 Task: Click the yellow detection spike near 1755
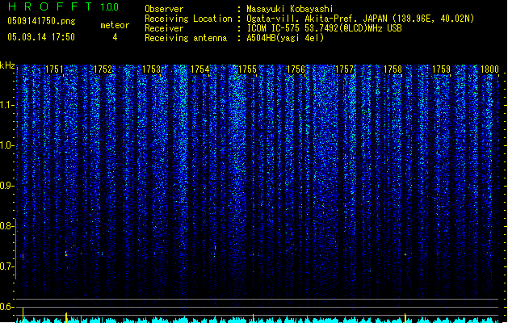(253, 318)
